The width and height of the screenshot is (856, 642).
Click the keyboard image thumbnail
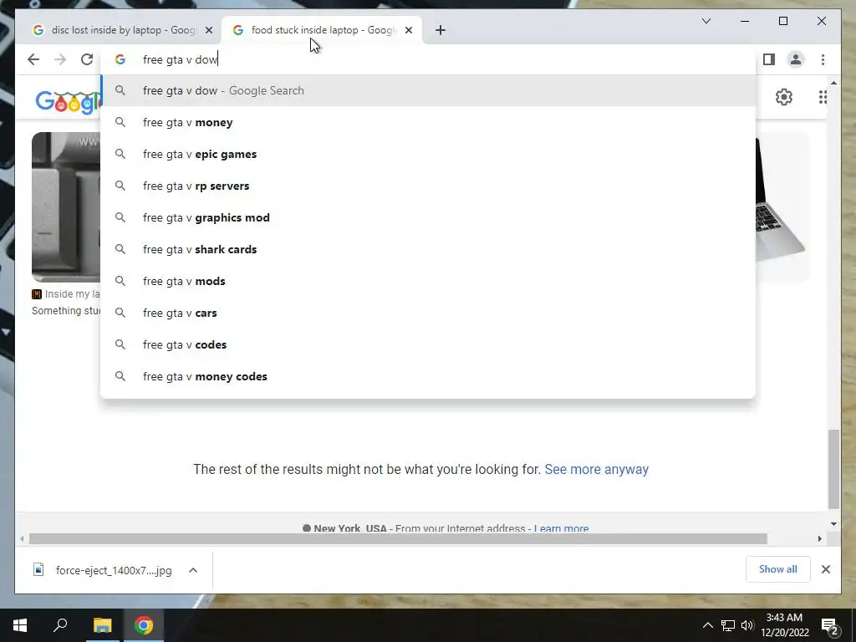(x=66, y=207)
